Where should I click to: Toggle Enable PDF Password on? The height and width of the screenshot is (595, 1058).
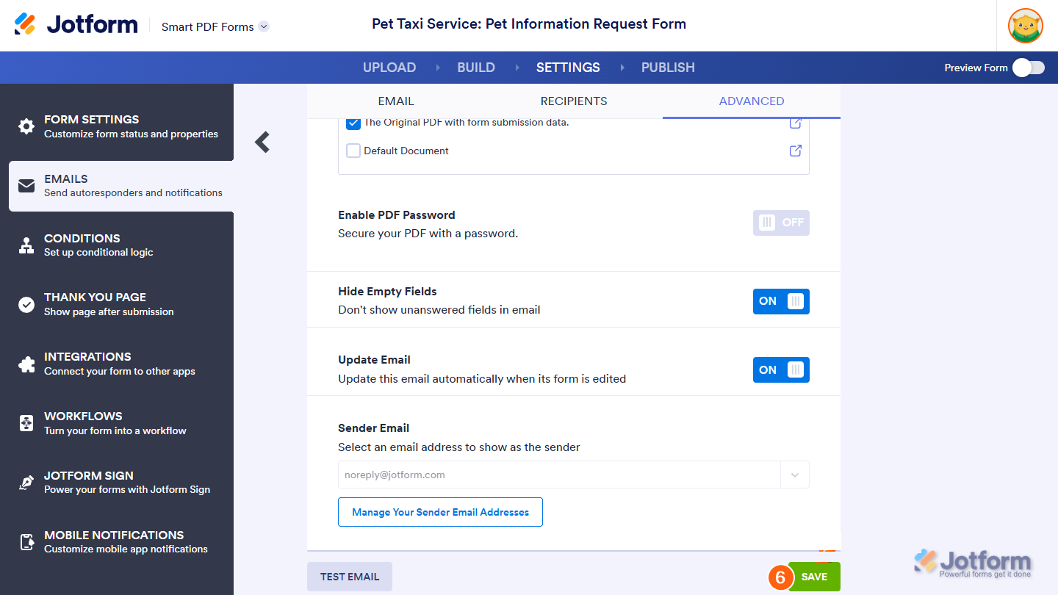[781, 223]
